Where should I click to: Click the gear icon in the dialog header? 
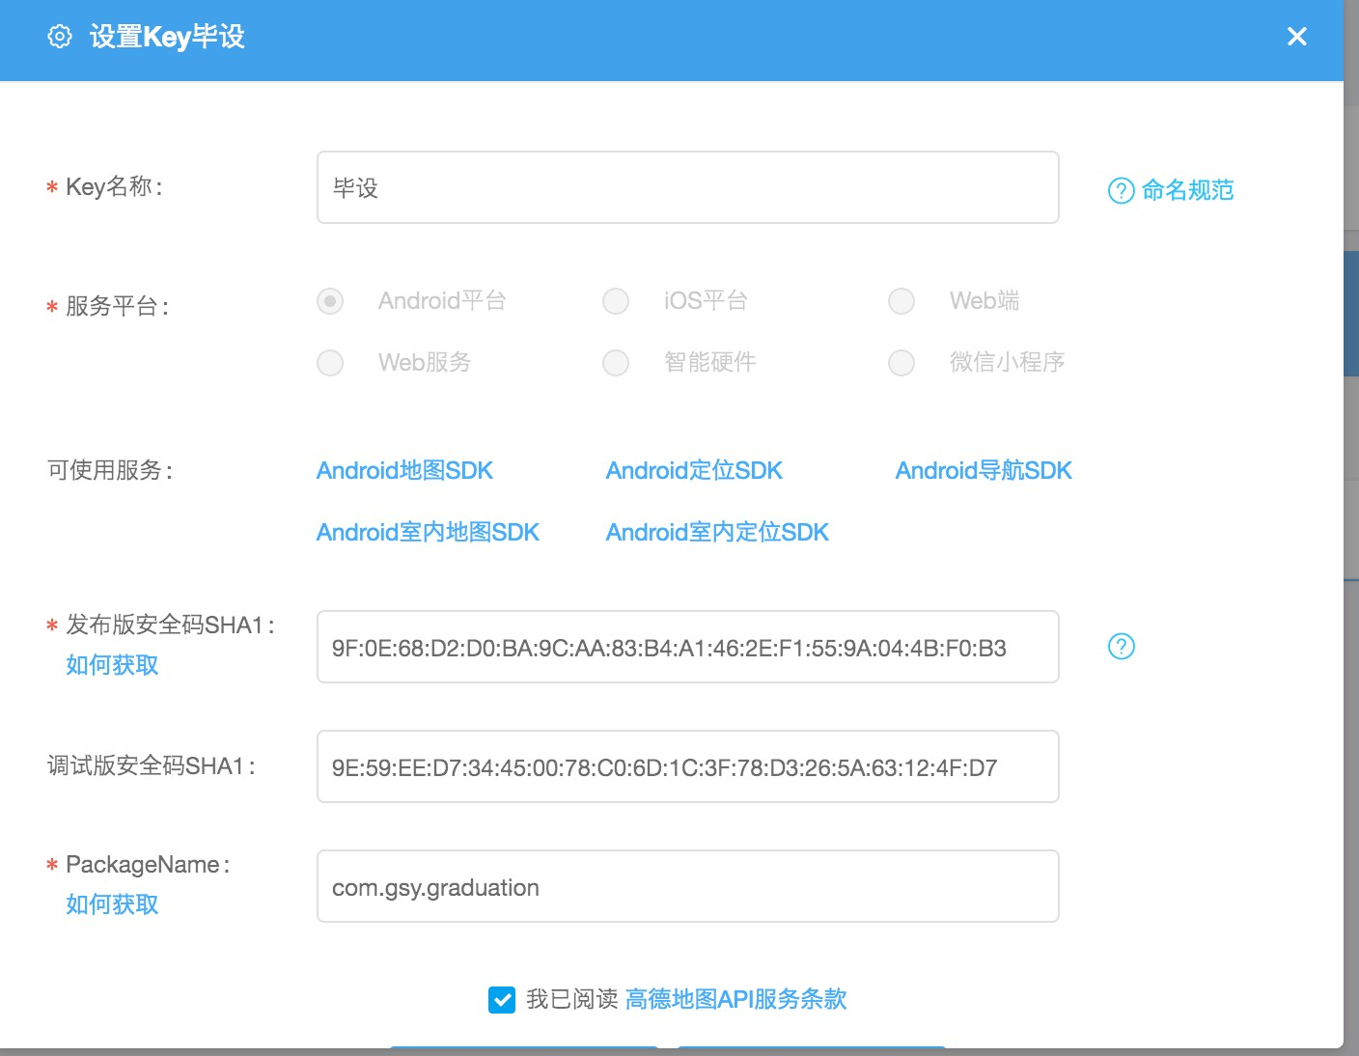tap(60, 37)
